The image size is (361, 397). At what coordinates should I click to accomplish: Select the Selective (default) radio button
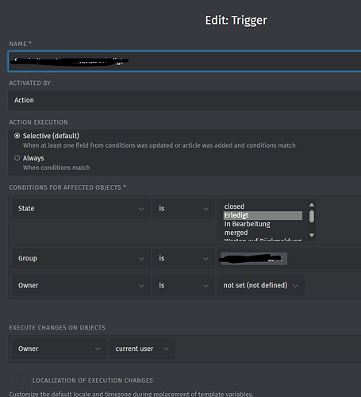[x=17, y=136]
